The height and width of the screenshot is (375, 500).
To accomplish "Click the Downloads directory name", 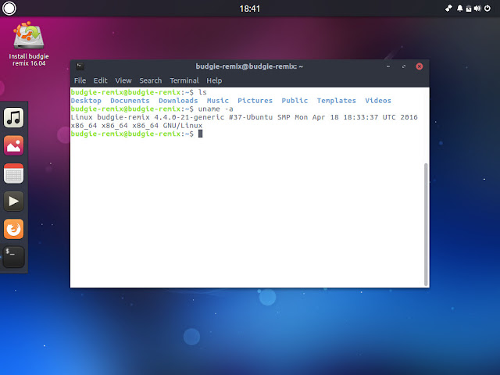I will tap(178, 101).
